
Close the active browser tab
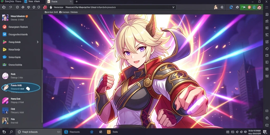pyautogui.click(x=71, y=2)
